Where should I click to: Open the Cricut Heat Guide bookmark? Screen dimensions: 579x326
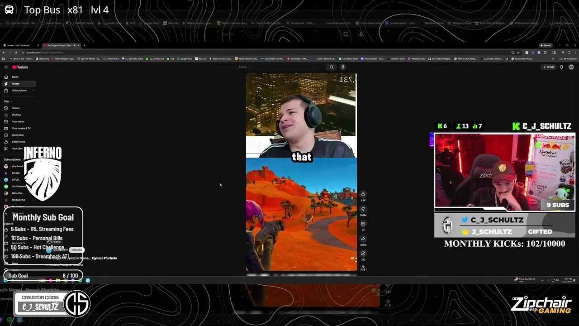348,59
